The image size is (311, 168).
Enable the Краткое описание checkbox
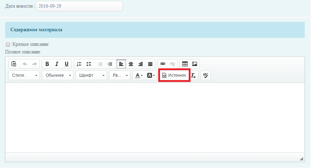[x=8, y=44]
